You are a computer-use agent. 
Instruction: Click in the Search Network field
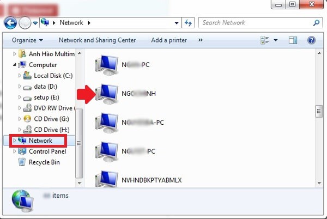coord(253,23)
